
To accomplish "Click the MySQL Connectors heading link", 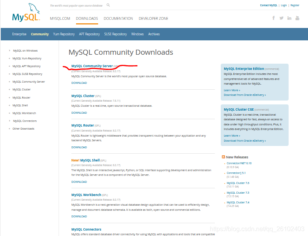I will (86, 229).
